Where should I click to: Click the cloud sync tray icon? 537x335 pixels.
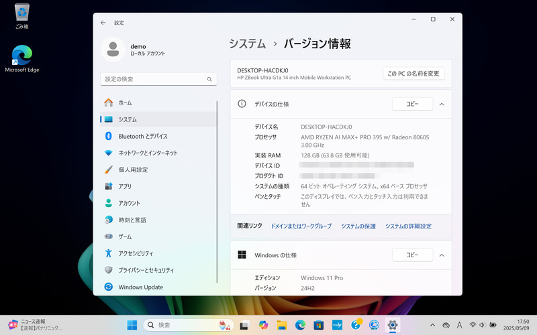446,325
